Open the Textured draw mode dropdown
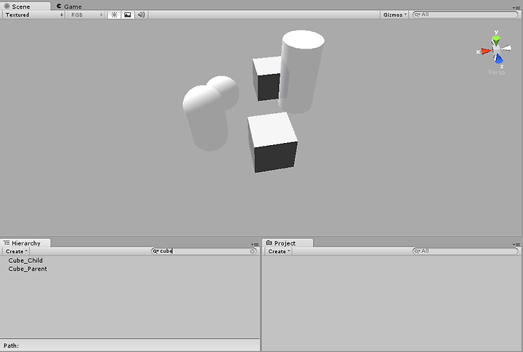 pos(34,15)
